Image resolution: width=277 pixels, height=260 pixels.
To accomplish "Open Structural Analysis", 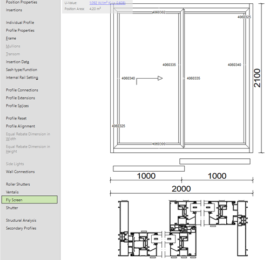I will click(21, 220).
